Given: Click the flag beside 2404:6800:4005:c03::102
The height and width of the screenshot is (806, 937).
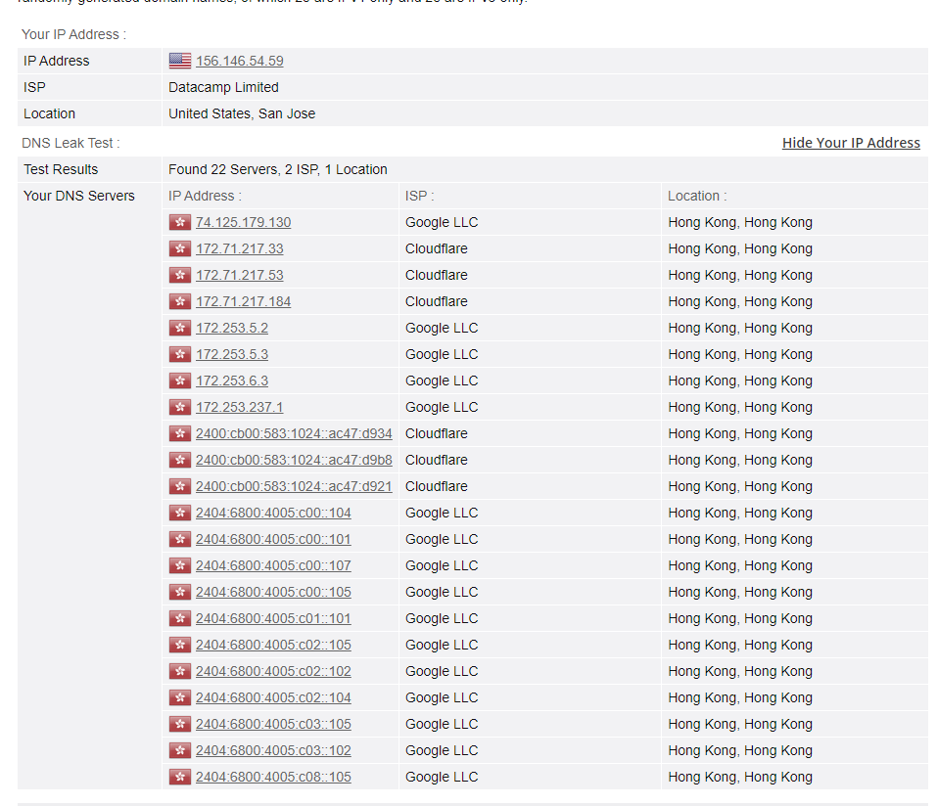Looking at the screenshot, I should coord(180,750).
